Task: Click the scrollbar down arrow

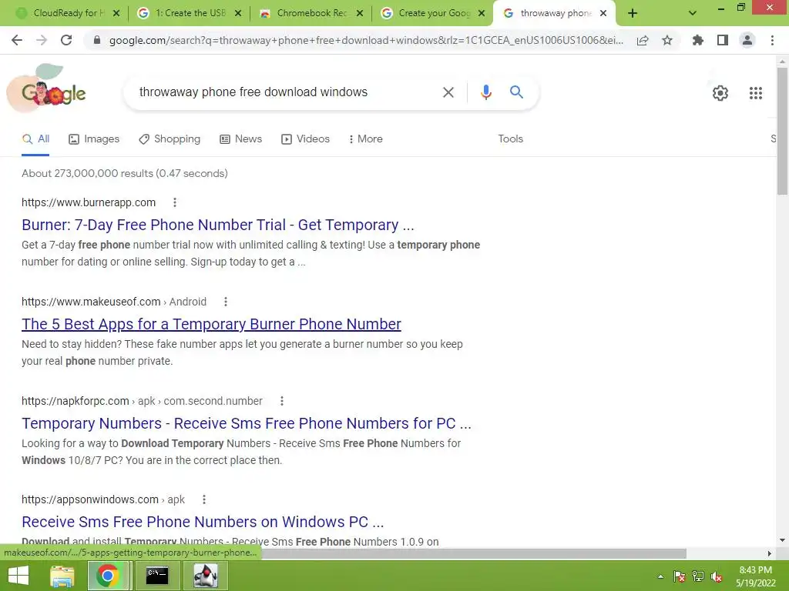Action: 782,541
